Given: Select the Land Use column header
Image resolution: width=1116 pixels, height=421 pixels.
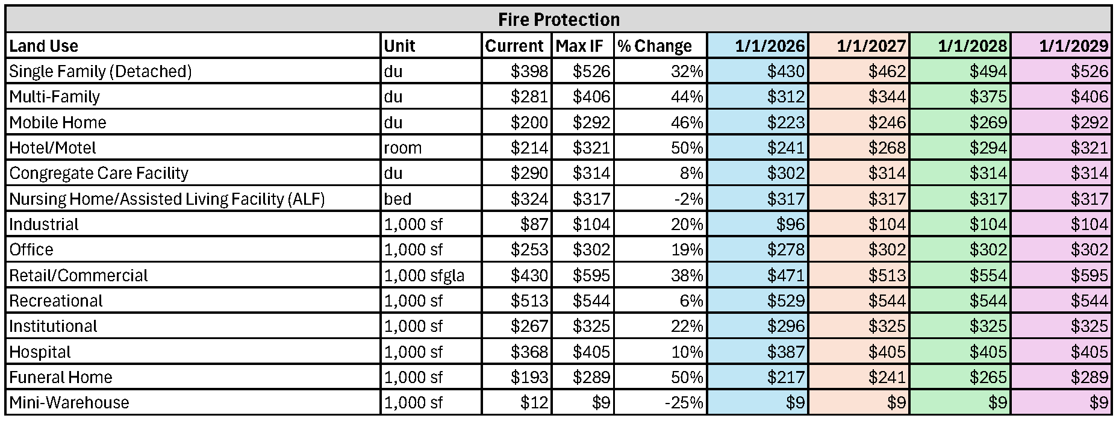Looking at the screenshot, I should (44, 46).
